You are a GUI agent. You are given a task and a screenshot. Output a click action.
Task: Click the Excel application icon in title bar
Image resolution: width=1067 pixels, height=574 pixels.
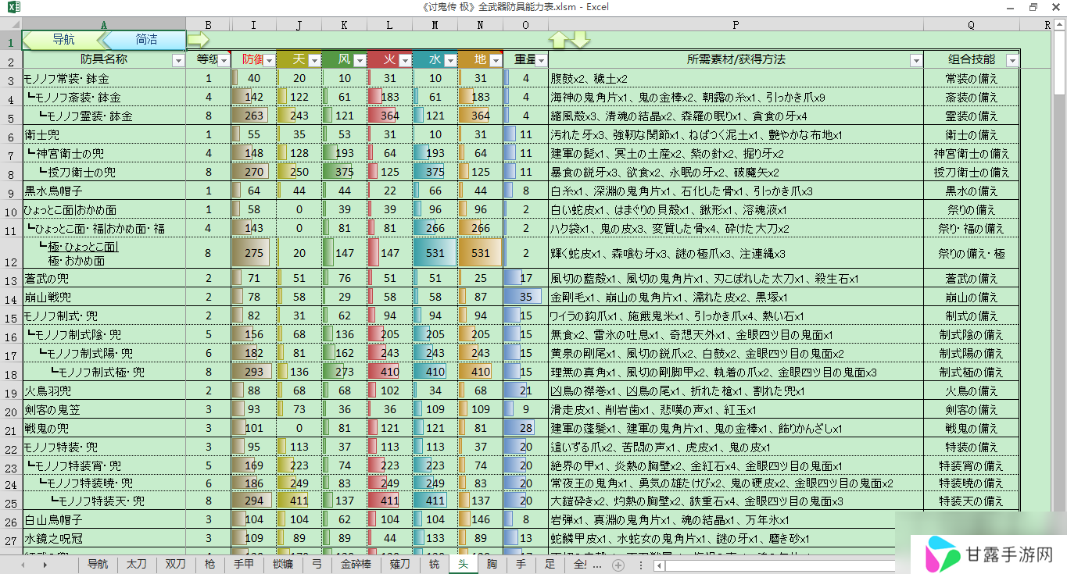pos(13,7)
